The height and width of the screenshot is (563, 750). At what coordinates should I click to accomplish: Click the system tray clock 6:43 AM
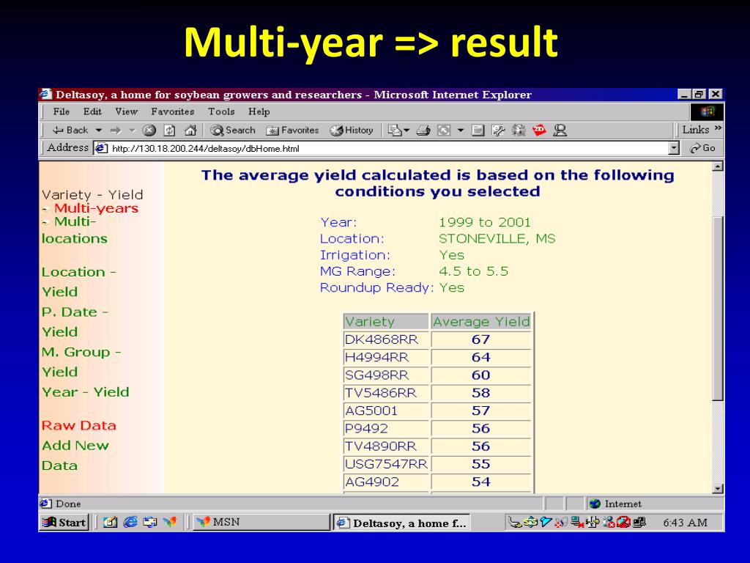pos(685,523)
